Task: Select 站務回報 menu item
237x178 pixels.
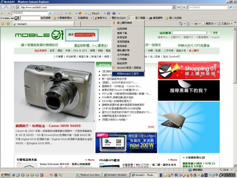Action: pyautogui.click(x=128, y=29)
